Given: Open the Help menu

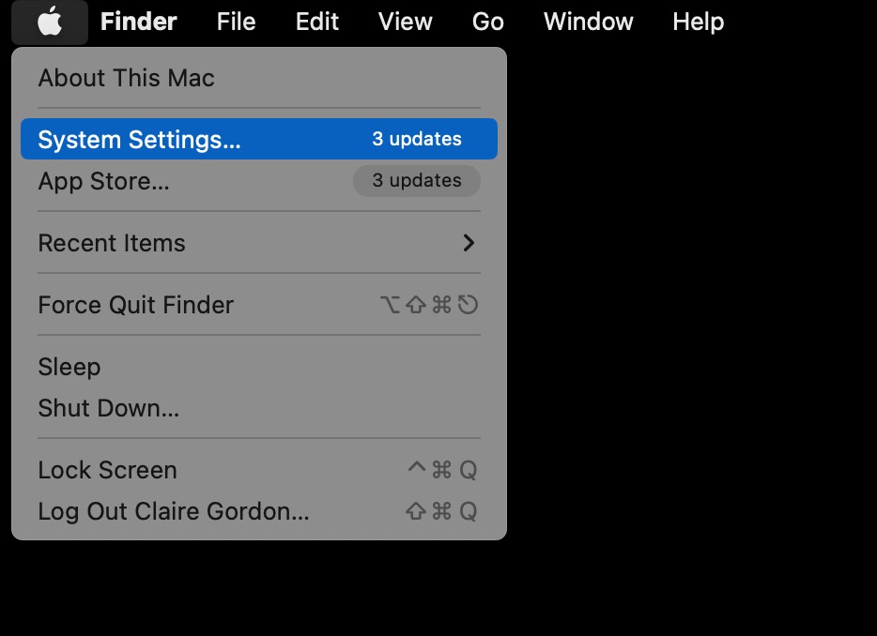Looking at the screenshot, I should pos(698,22).
